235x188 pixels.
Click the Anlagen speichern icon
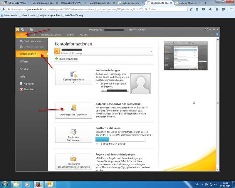[x=21, y=47]
